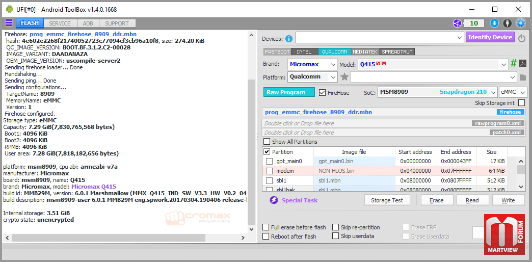Image resolution: width=532 pixels, height=262 pixels.
Task: Select the SPREADTRUM mode tab
Action: (x=397, y=52)
